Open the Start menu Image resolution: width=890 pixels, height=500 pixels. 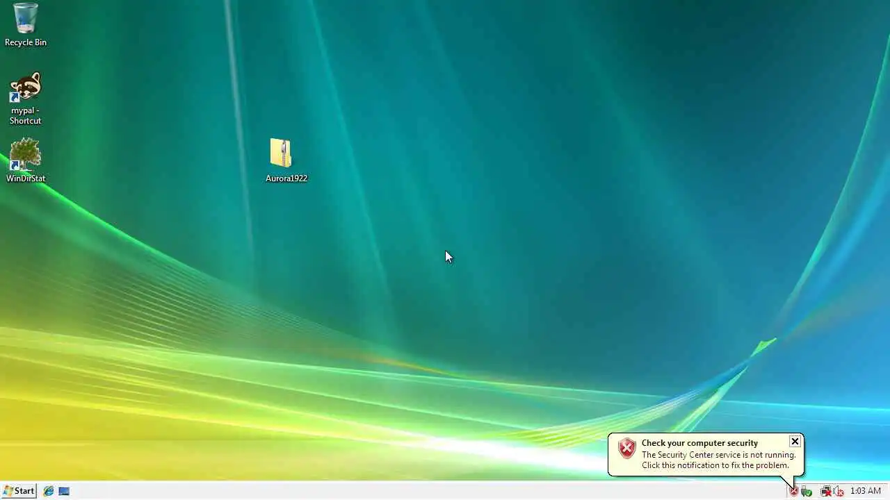(x=19, y=490)
